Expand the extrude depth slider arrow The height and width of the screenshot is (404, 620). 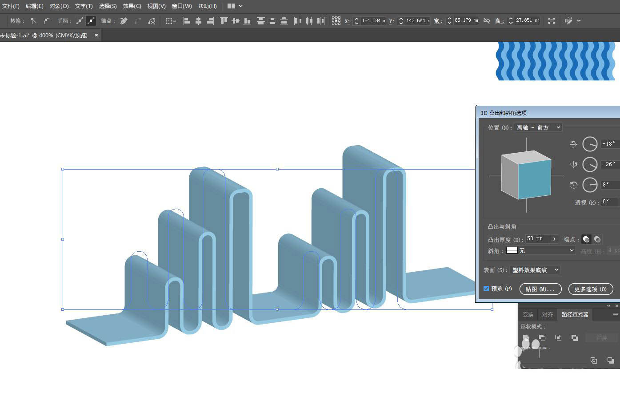pyautogui.click(x=555, y=239)
